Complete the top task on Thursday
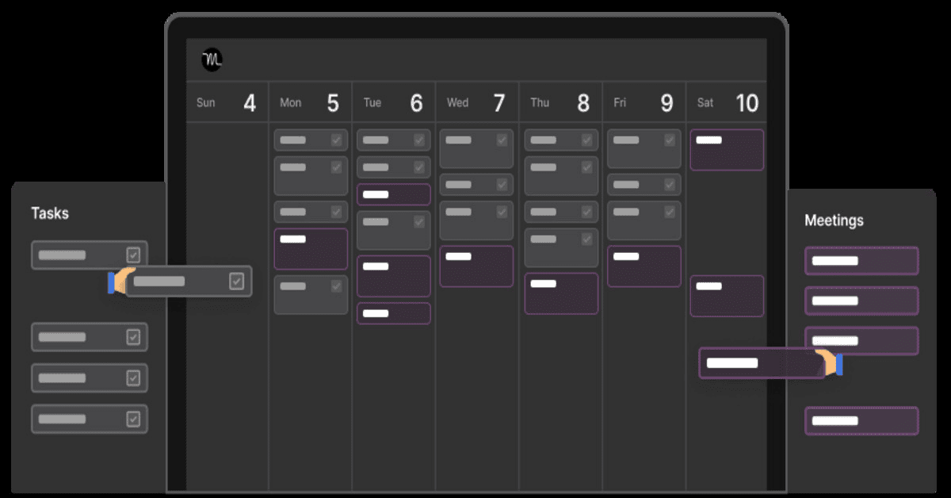Image resolution: width=951 pixels, height=498 pixels. click(586, 140)
